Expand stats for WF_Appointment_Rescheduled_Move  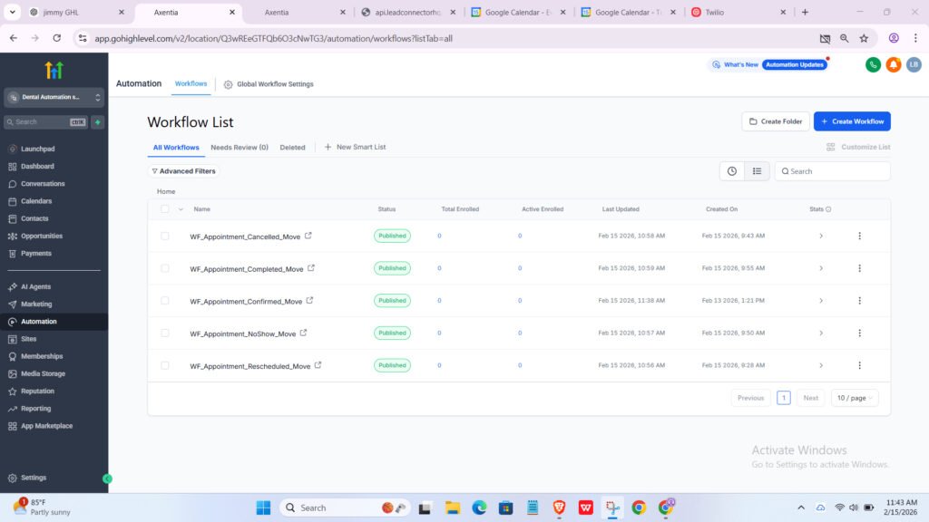(820, 366)
